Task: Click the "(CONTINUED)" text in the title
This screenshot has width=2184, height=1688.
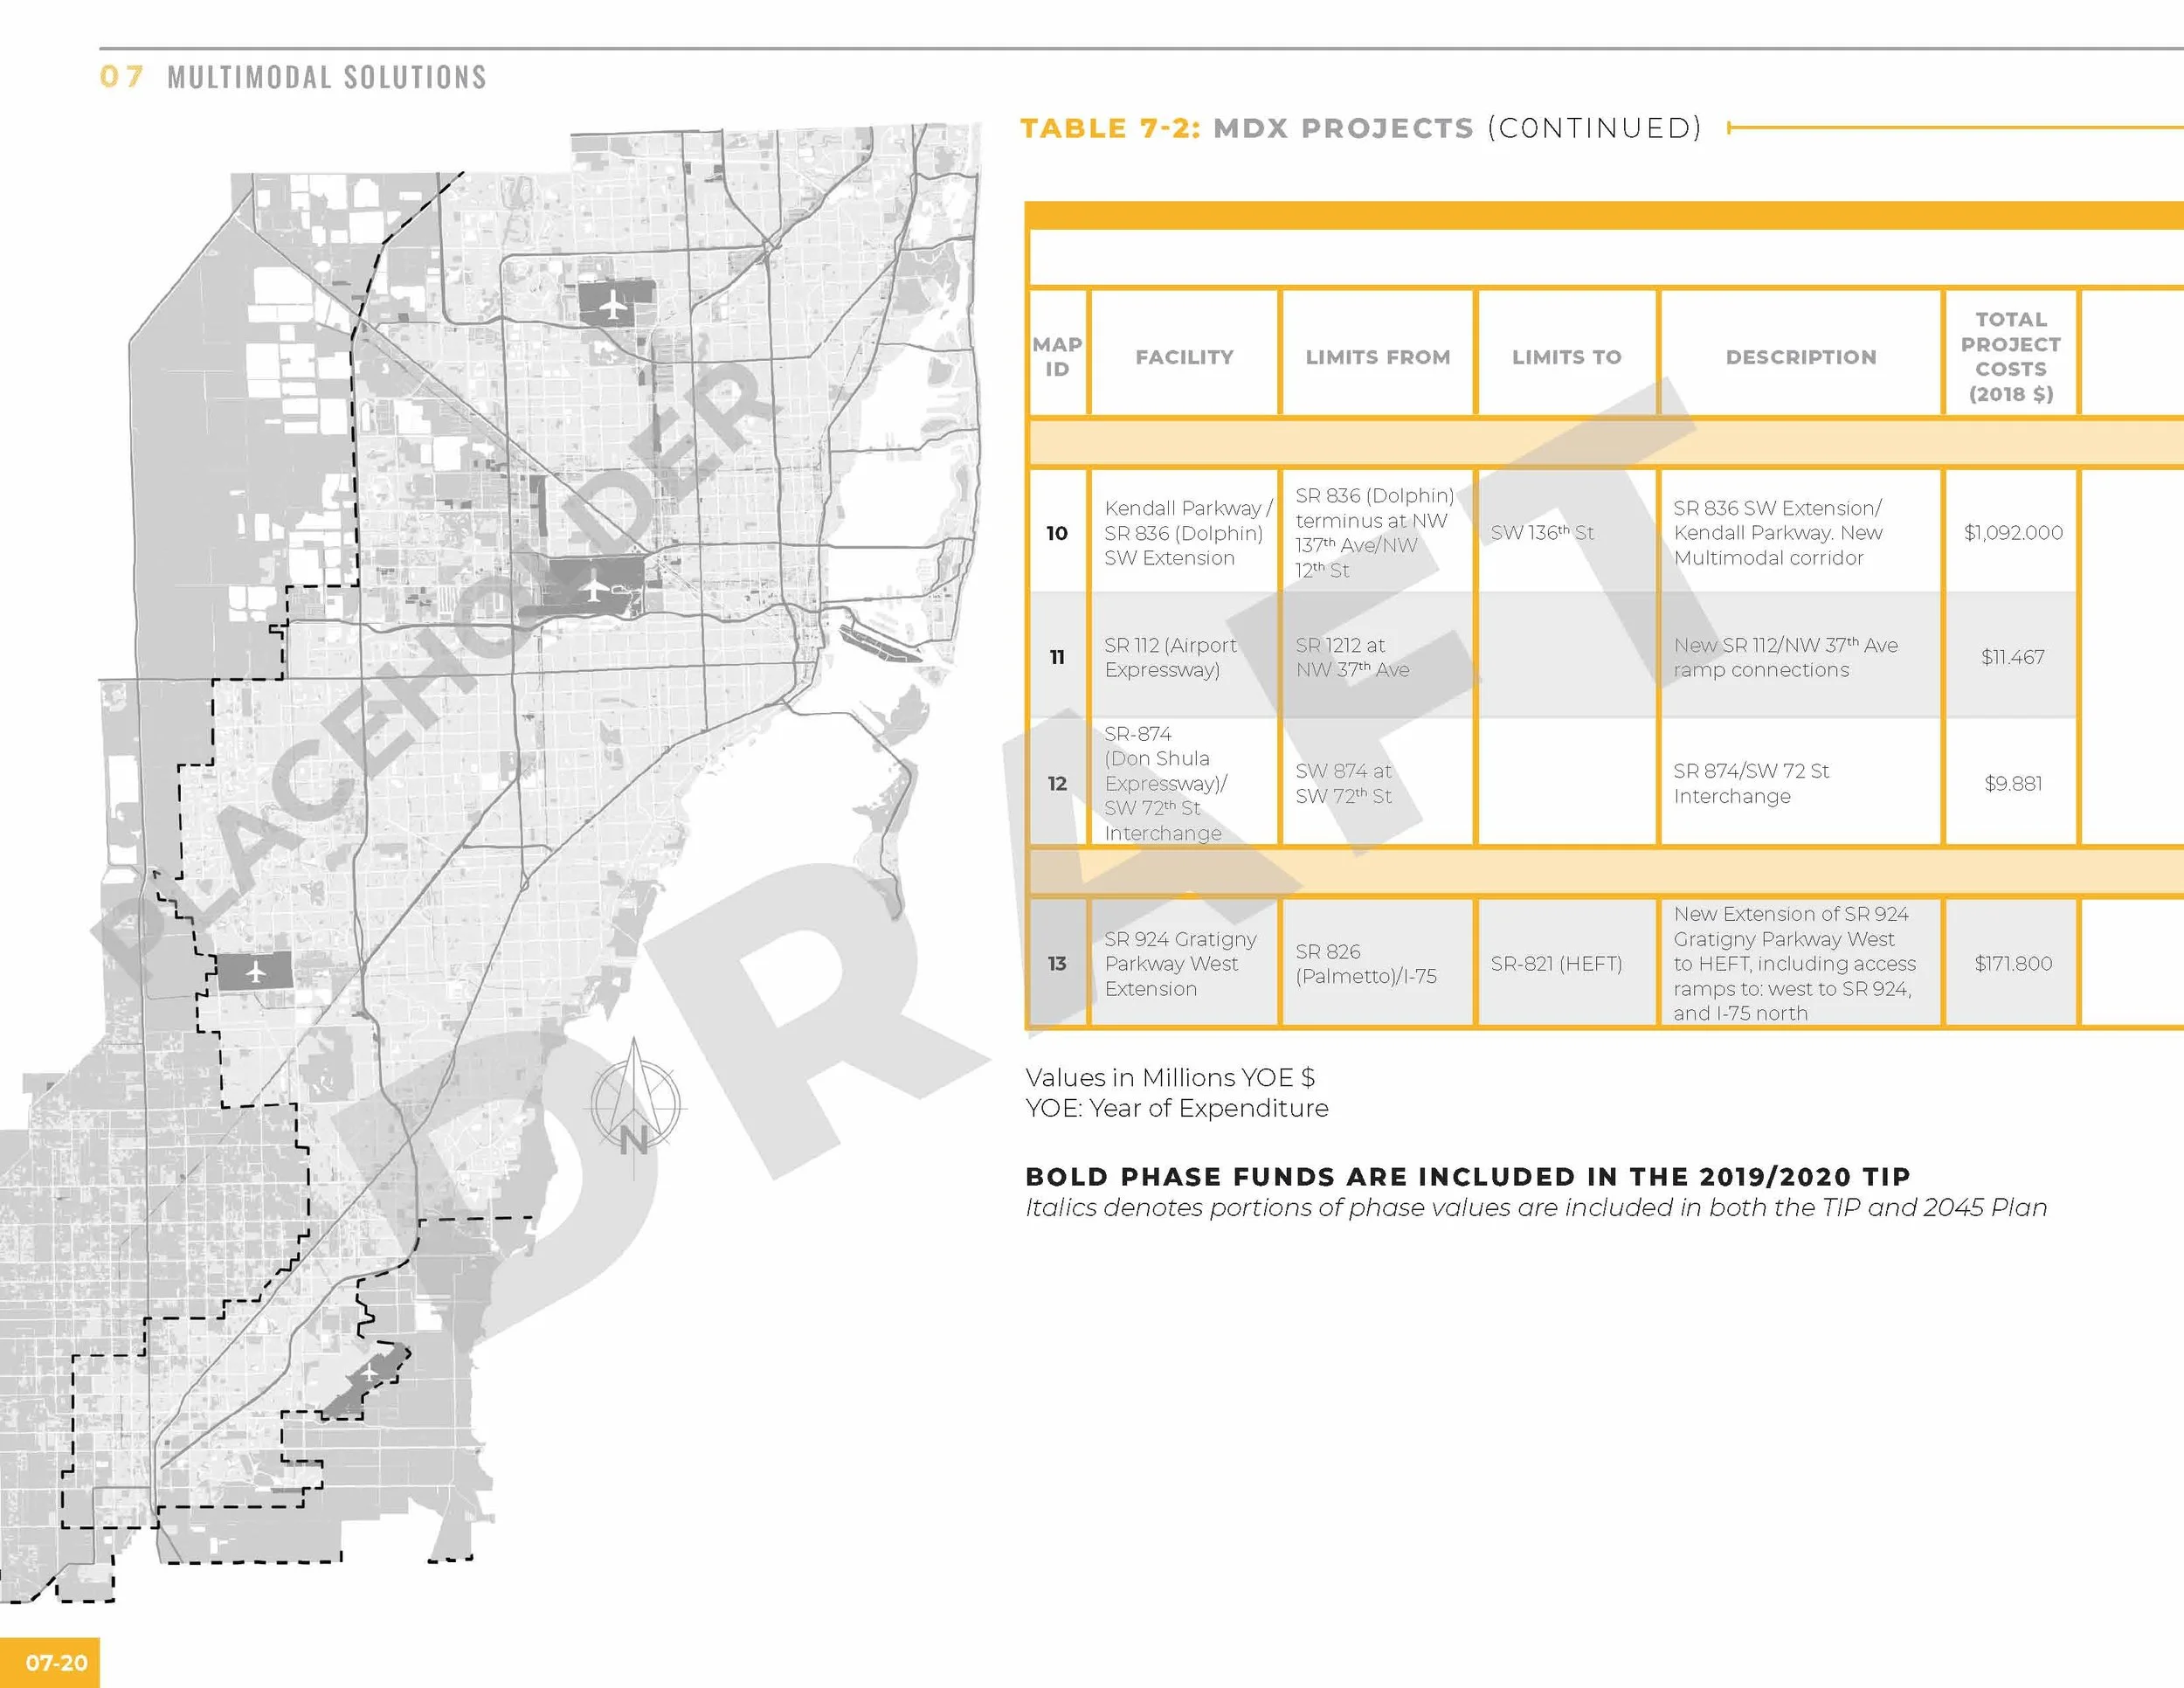Action: [1594, 128]
